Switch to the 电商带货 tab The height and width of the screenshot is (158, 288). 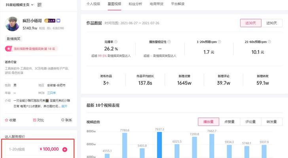click(157, 4)
